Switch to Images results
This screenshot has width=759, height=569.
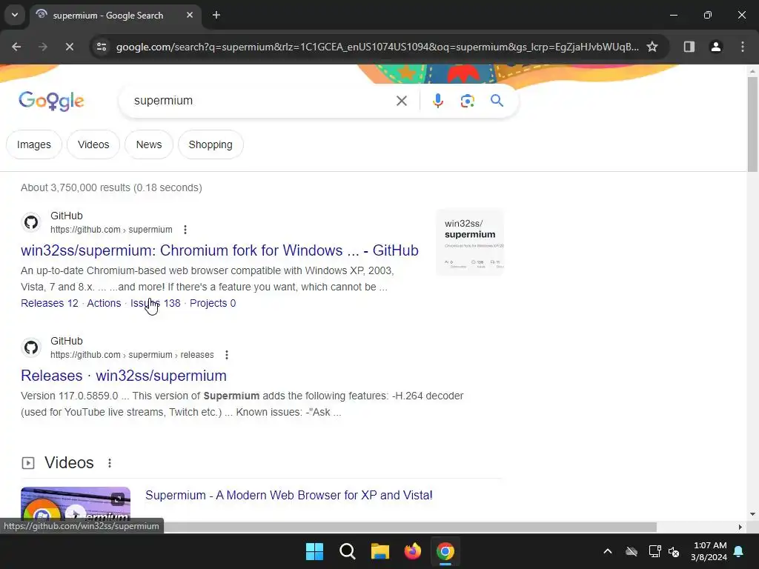[x=34, y=144]
